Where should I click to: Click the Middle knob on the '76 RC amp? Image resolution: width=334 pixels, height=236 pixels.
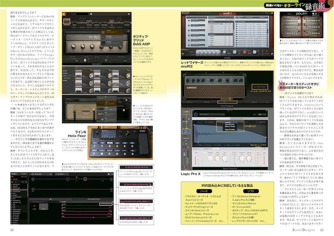click(92, 46)
